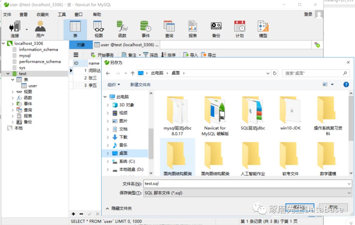Open the Tools menu
Screen dimensions: 355x225
coord(62,14)
